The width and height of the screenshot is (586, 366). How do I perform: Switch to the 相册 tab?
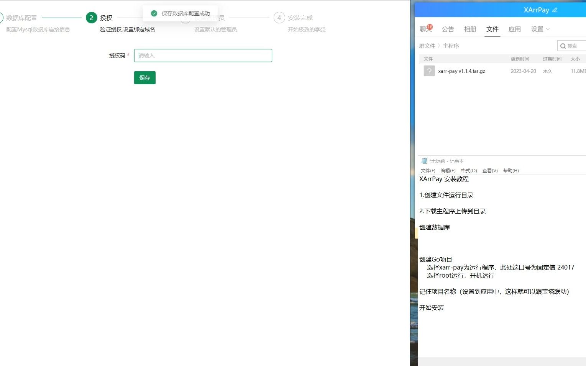click(x=470, y=29)
